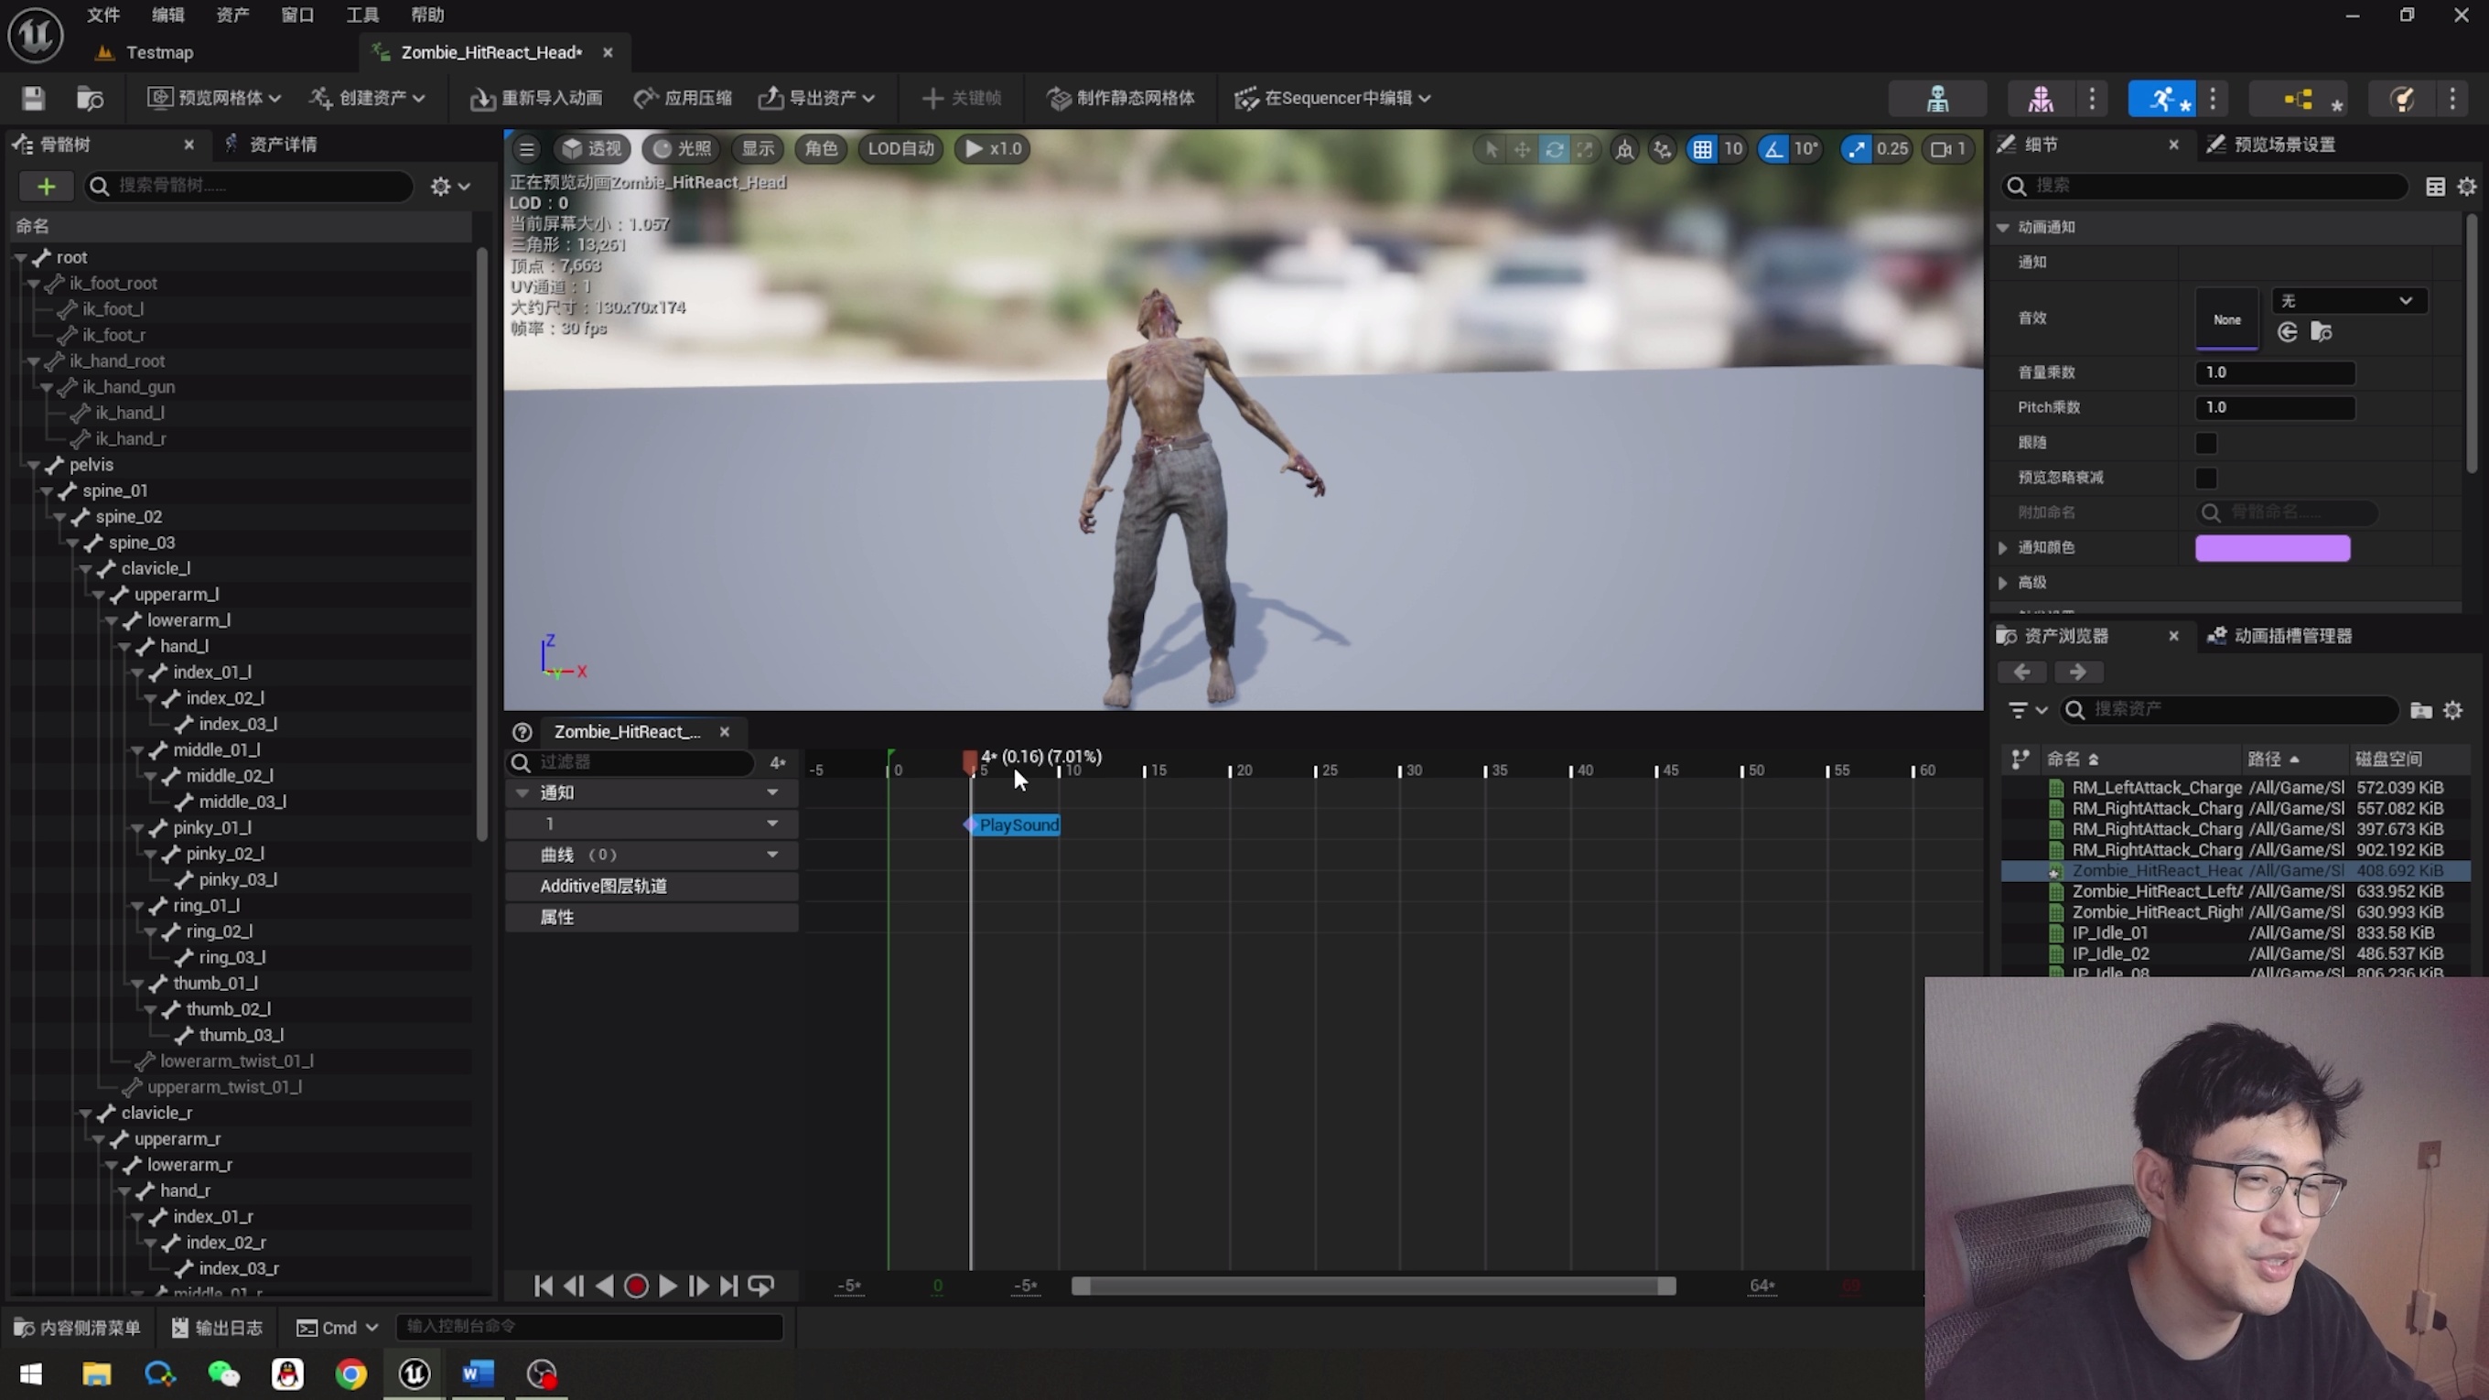The width and height of the screenshot is (2489, 1400).
Task: Enable the 跟随 checkbox
Action: 2206,443
